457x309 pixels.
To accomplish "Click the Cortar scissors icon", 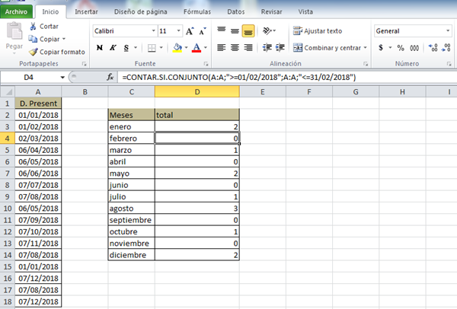I will 34,27.
